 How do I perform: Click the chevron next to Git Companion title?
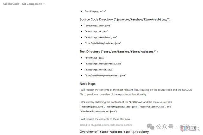click(x=44, y=4)
